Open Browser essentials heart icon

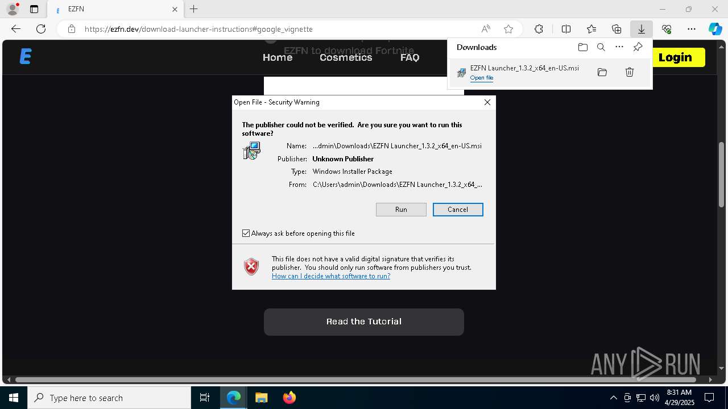point(667,29)
